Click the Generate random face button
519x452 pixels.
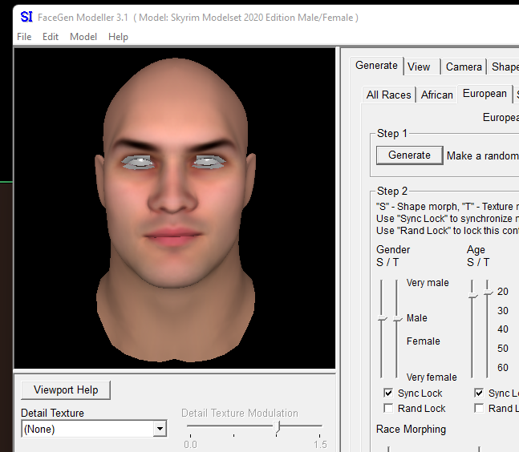point(409,155)
